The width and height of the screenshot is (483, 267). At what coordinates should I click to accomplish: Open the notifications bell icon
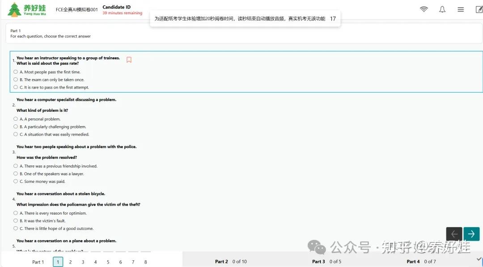click(x=442, y=9)
